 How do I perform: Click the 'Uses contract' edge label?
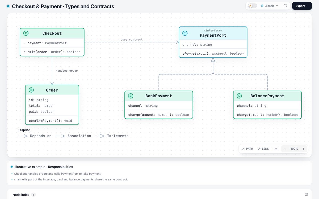pos(132,40)
